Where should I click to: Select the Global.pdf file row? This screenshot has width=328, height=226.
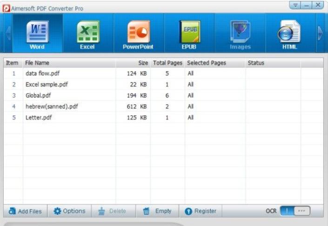163,95
